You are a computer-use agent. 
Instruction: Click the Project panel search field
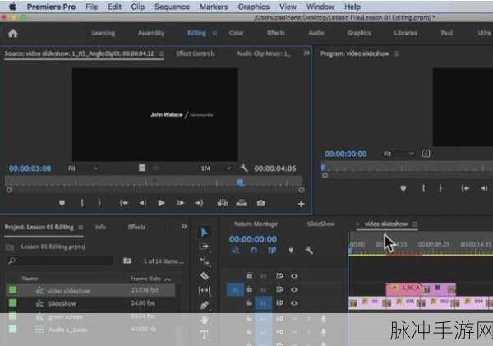tap(62, 261)
